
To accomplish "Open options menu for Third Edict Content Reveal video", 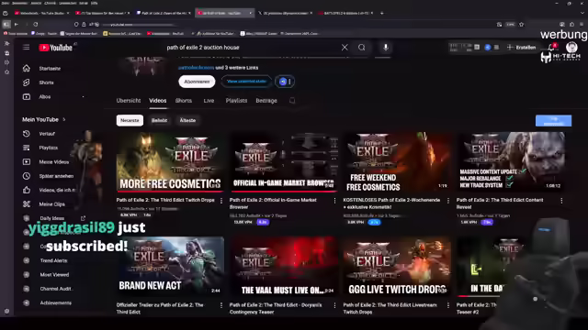I will (561, 201).
